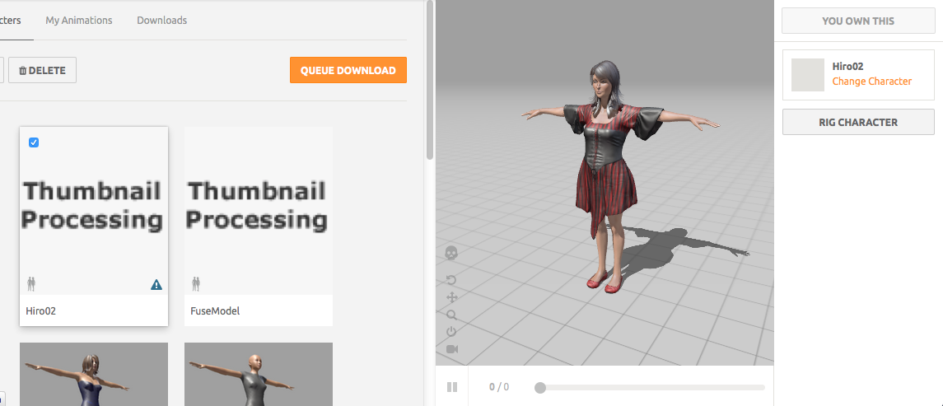Click the magnifier zoom icon in viewer
The height and width of the screenshot is (406, 943).
(x=451, y=315)
